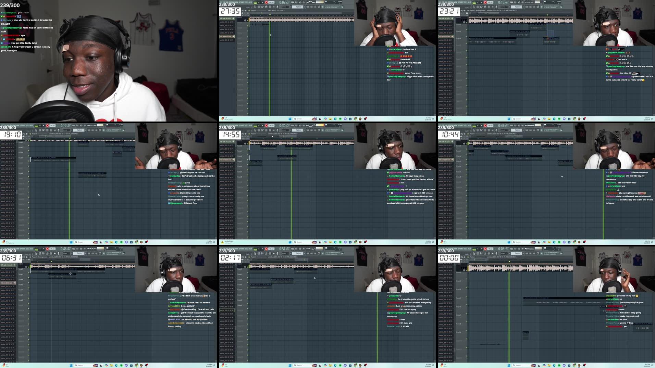Open the snap magnet dropdown
The height and width of the screenshot is (368, 655).
pos(285,7)
